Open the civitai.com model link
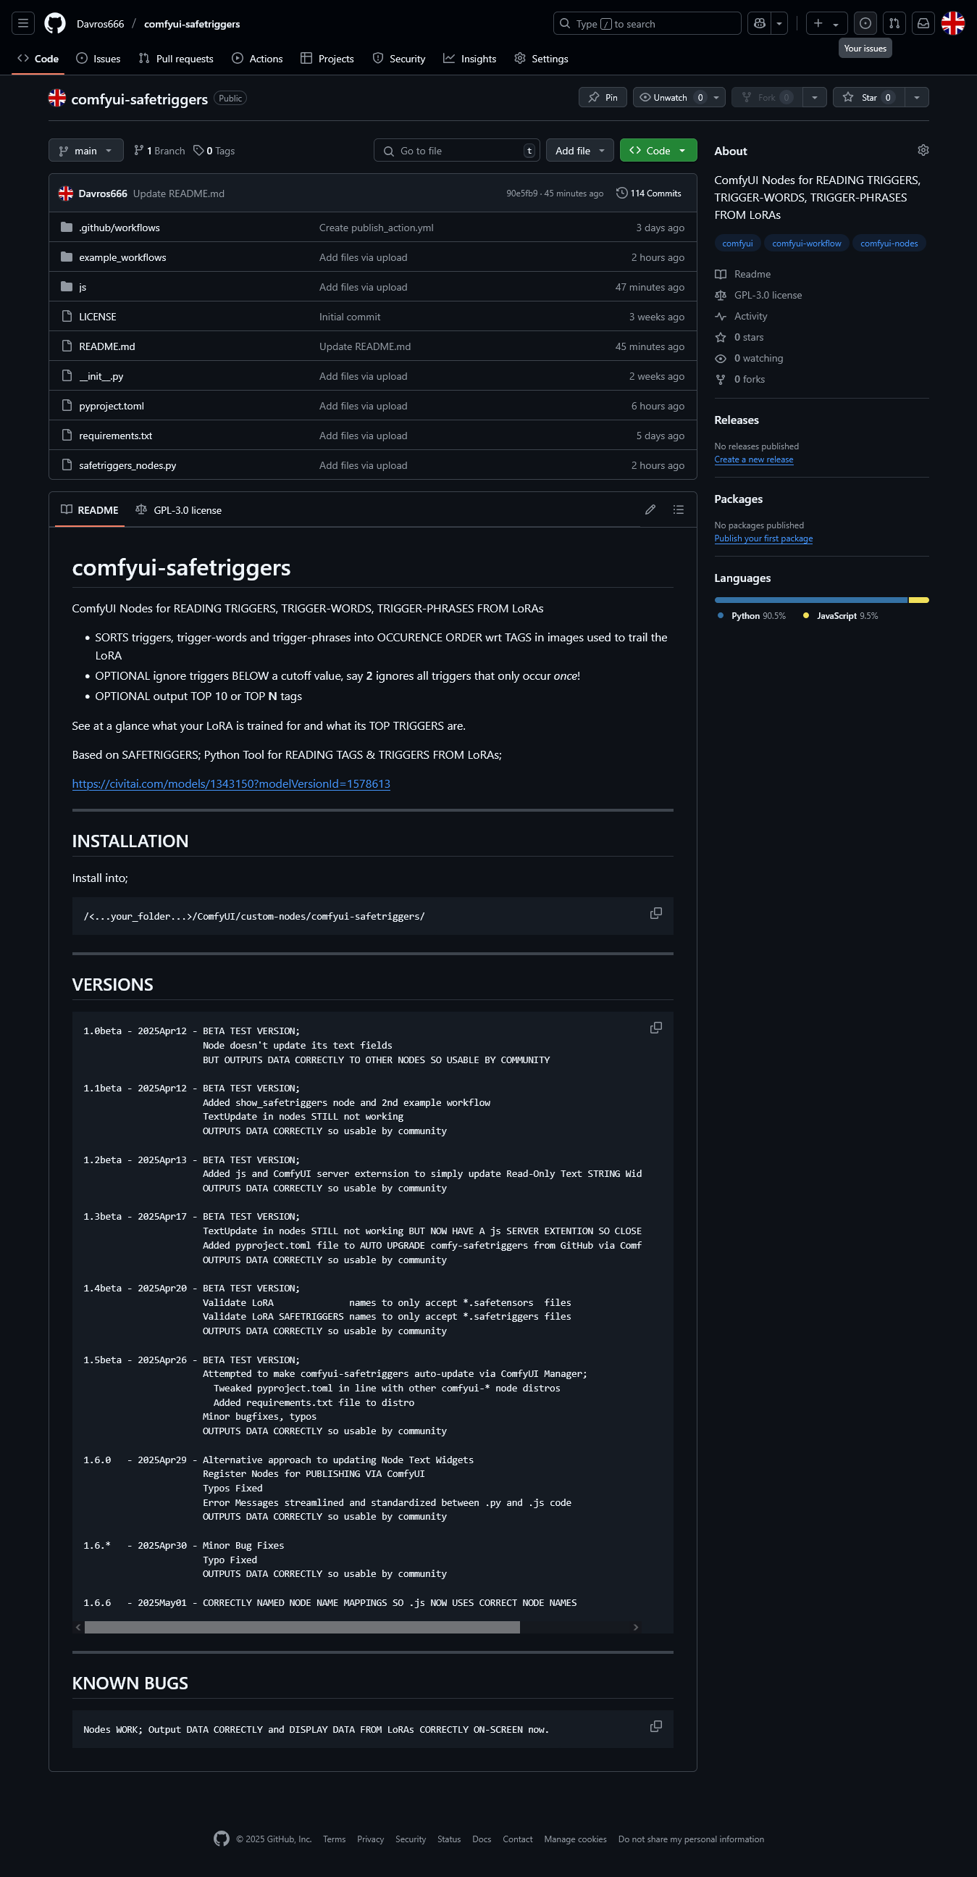The width and height of the screenshot is (977, 1877). (231, 784)
